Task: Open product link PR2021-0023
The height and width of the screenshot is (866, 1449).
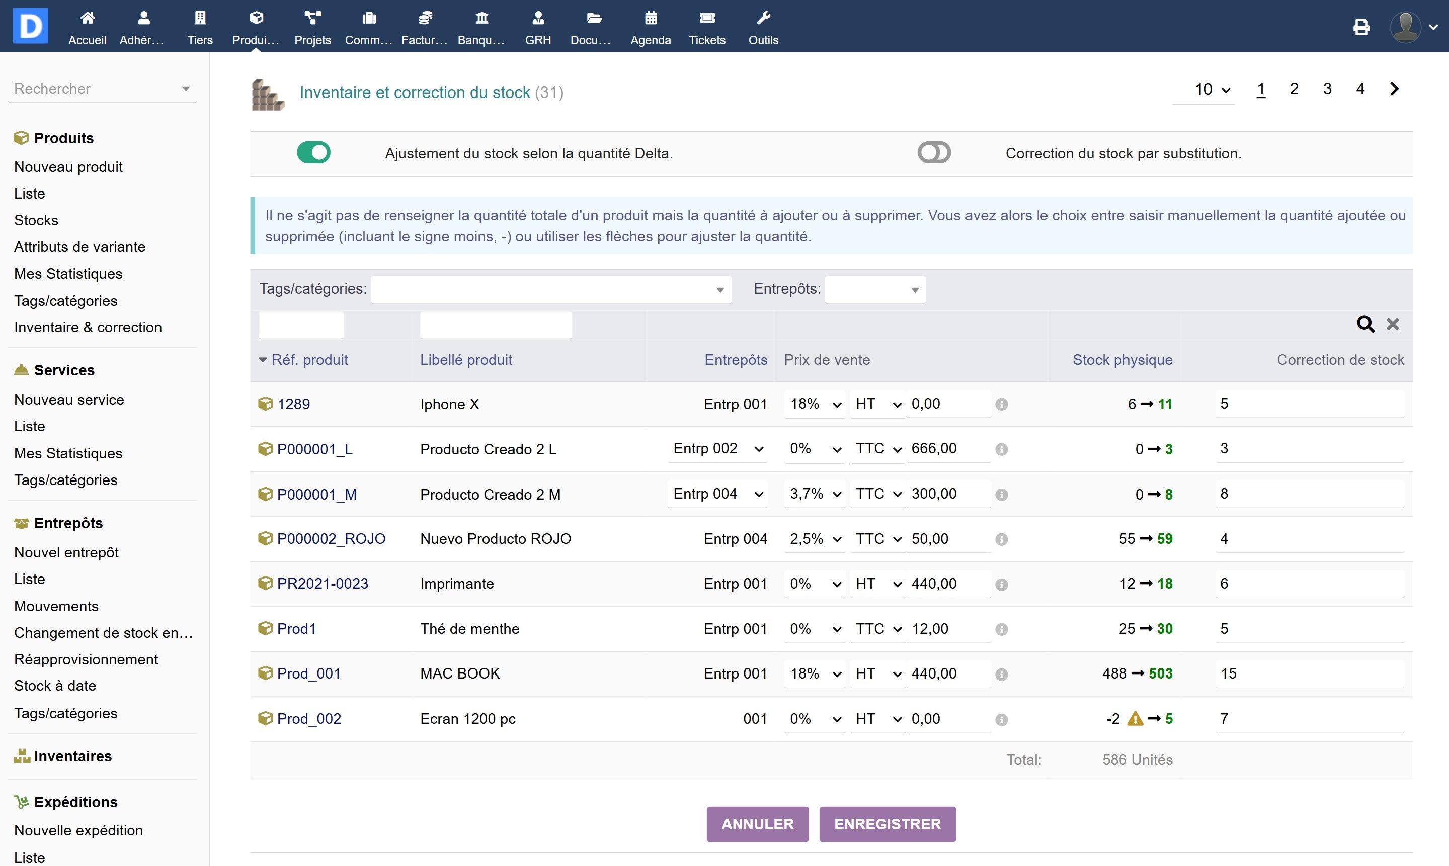Action: coord(323,584)
